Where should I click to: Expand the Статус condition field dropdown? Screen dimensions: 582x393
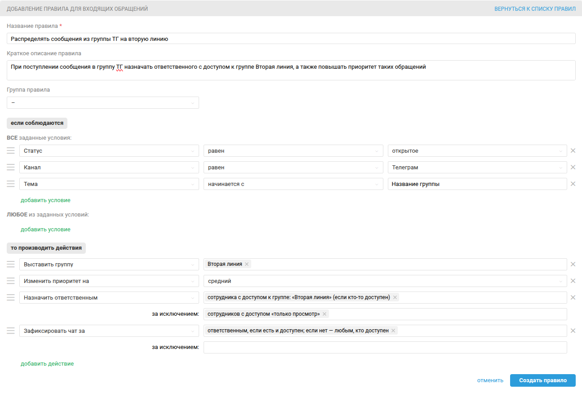[x=109, y=151]
